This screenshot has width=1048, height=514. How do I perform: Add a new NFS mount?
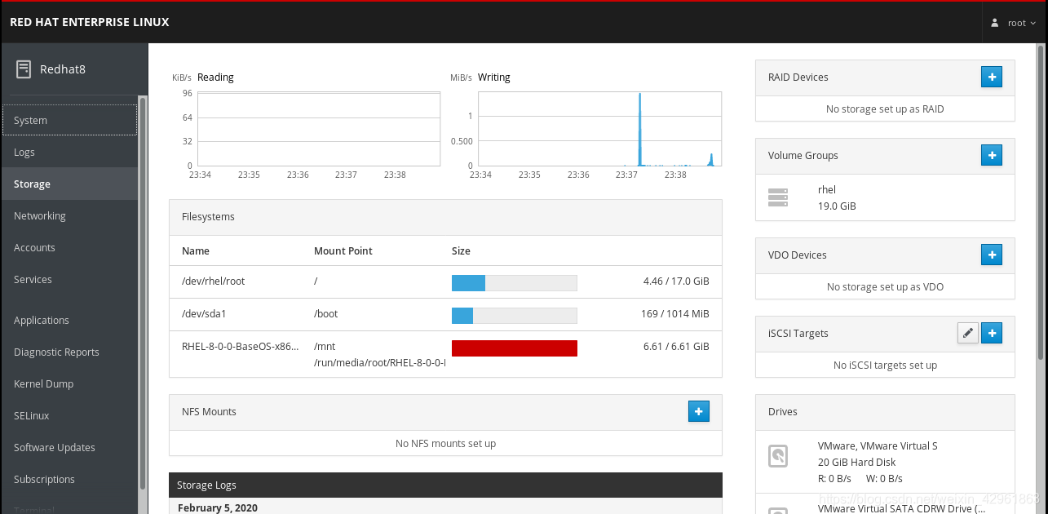[699, 412]
